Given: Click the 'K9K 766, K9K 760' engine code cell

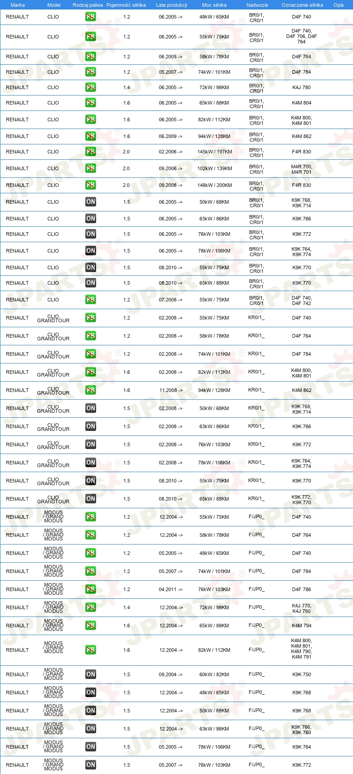Looking at the screenshot, I should pyautogui.click(x=302, y=730).
